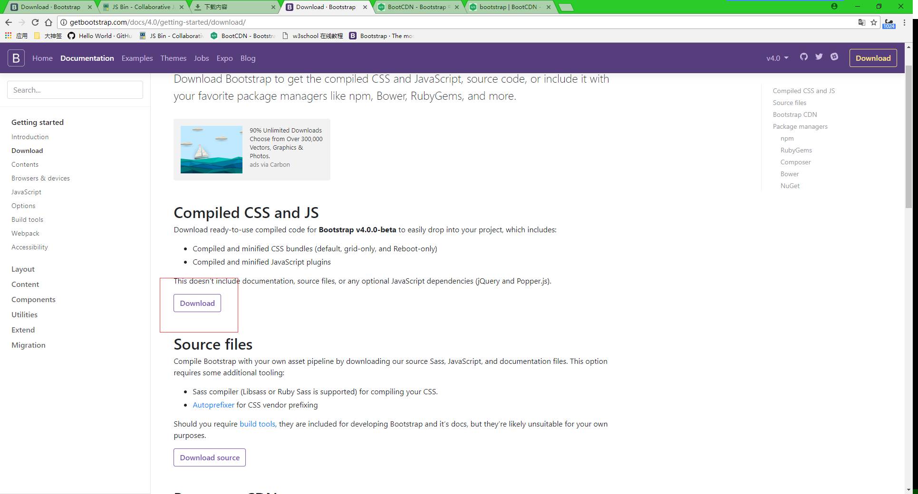
Task: Open Accessibility in sidebar
Action: coord(29,247)
